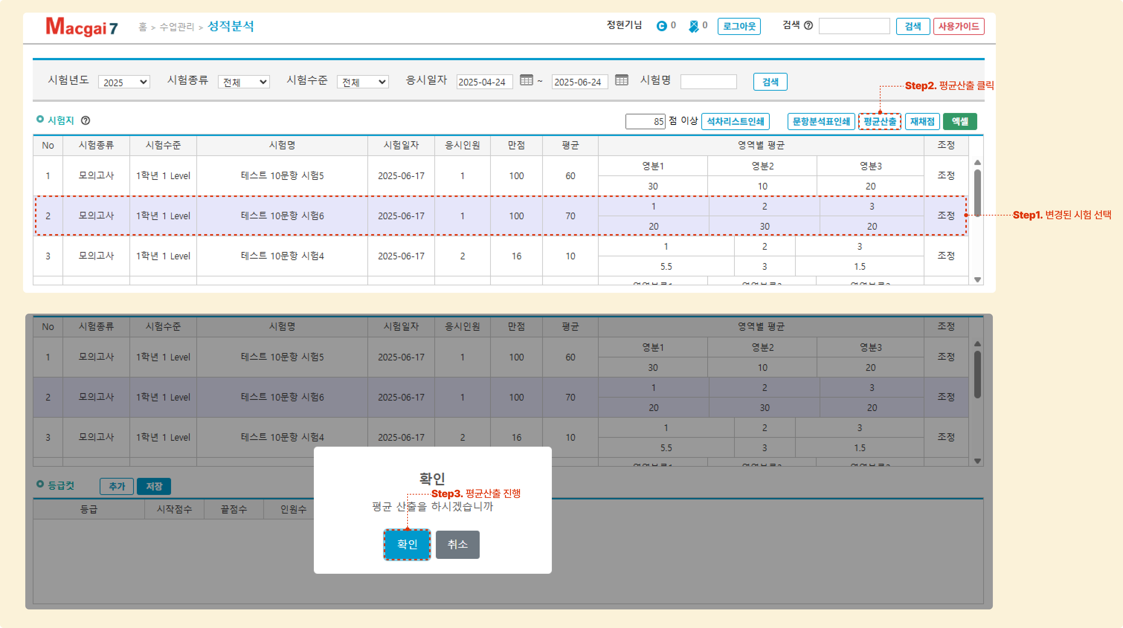The height and width of the screenshot is (628, 1123).
Task: Open the 시험수준 dropdown
Action: click(x=363, y=82)
